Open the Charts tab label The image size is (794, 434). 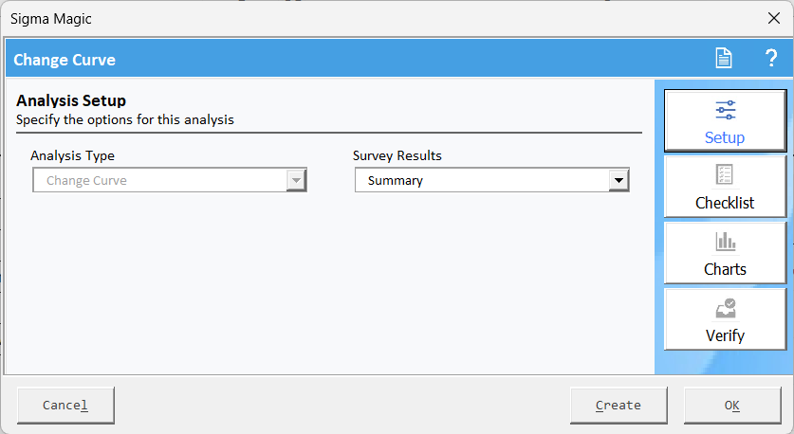725,269
